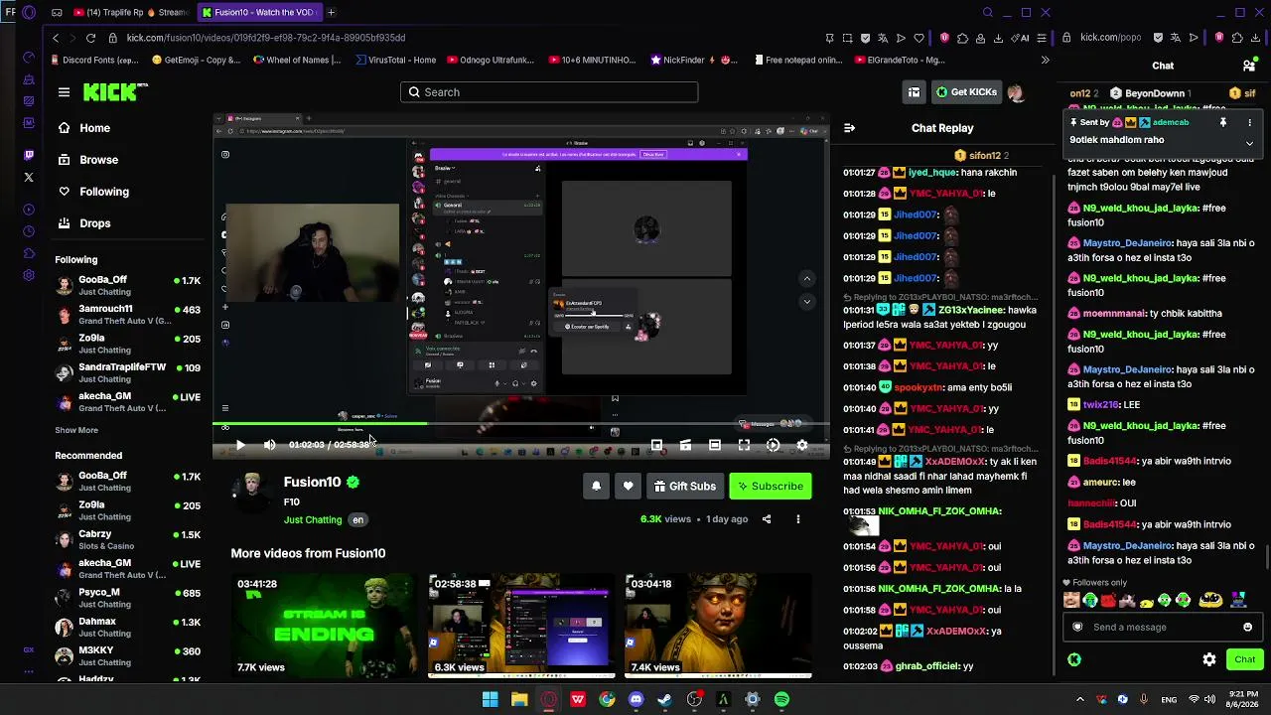Enable picture-in-picture mini player
The image size is (1271, 715).
(x=656, y=445)
